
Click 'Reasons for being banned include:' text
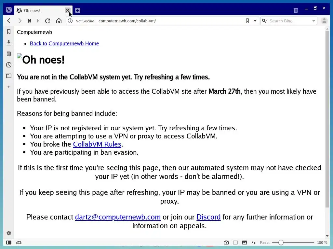click(67, 113)
